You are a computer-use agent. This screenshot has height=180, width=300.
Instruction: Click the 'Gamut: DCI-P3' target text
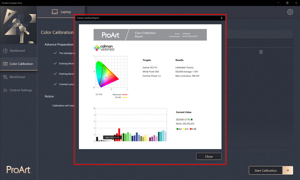pos(150,67)
